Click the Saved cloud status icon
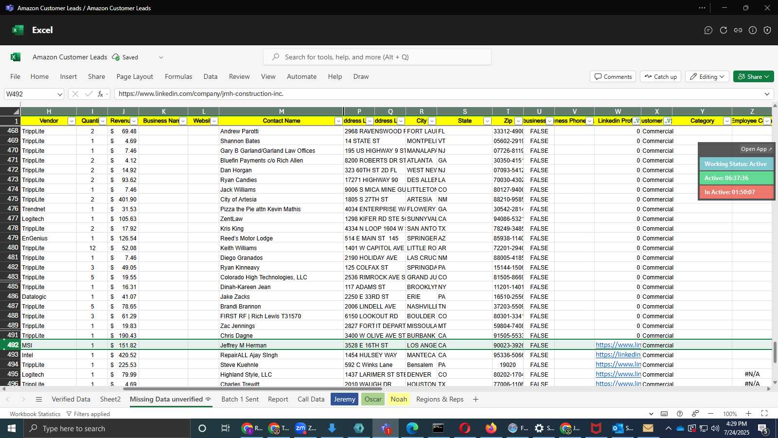The image size is (778, 438). (116, 57)
